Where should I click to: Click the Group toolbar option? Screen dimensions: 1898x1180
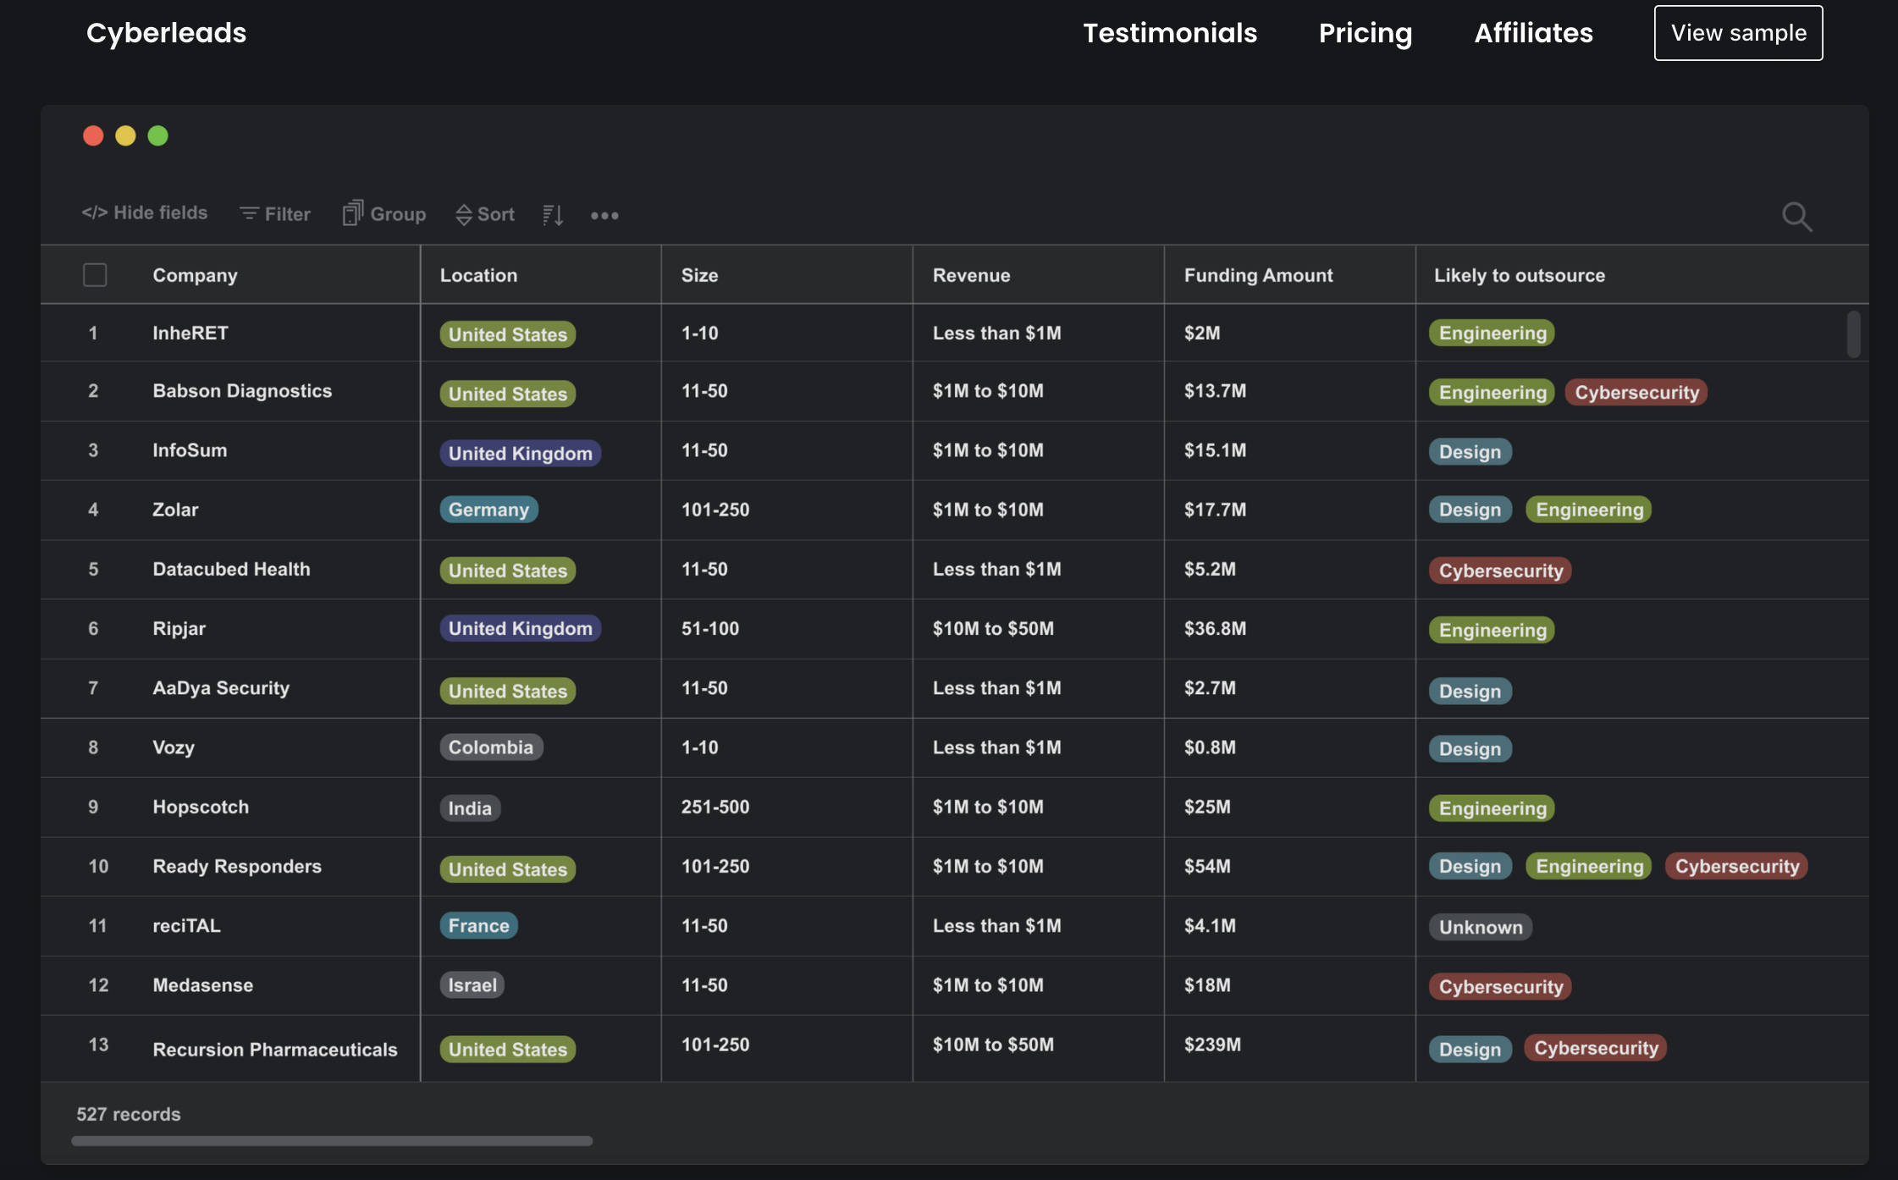(384, 213)
